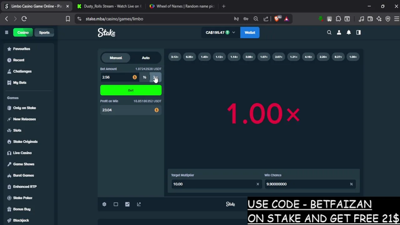This screenshot has height=225, width=400.
Task: Click the Brave Rewards triangle icon
Action: (x=287, y=19)
